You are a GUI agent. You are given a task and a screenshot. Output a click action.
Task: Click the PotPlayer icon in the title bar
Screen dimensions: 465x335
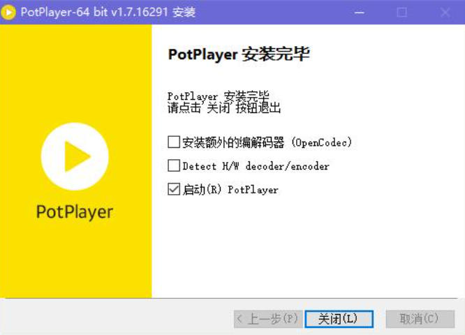8,12
